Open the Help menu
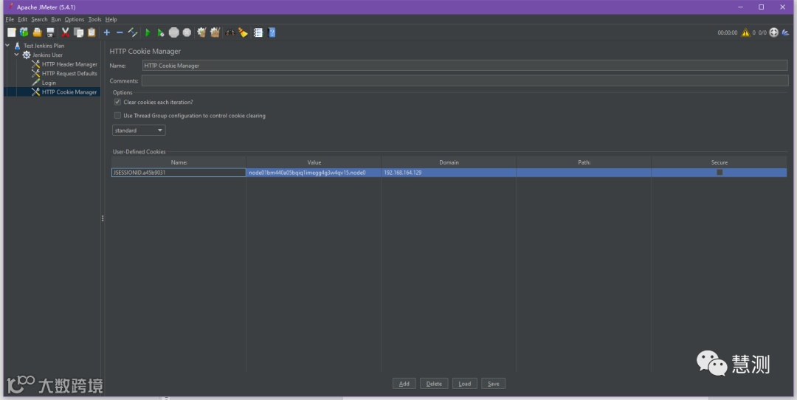This screenshot has width=797, height=400. pos(111,19)
